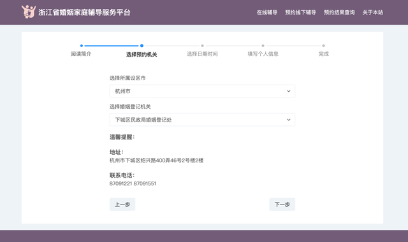Click the 地址 heading
This screenshot has height=242, width=408.
[x=116, y=152]
